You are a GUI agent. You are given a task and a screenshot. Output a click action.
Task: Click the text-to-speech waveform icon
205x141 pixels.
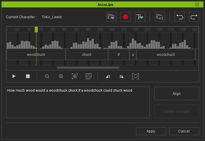(x=140, y=17)
